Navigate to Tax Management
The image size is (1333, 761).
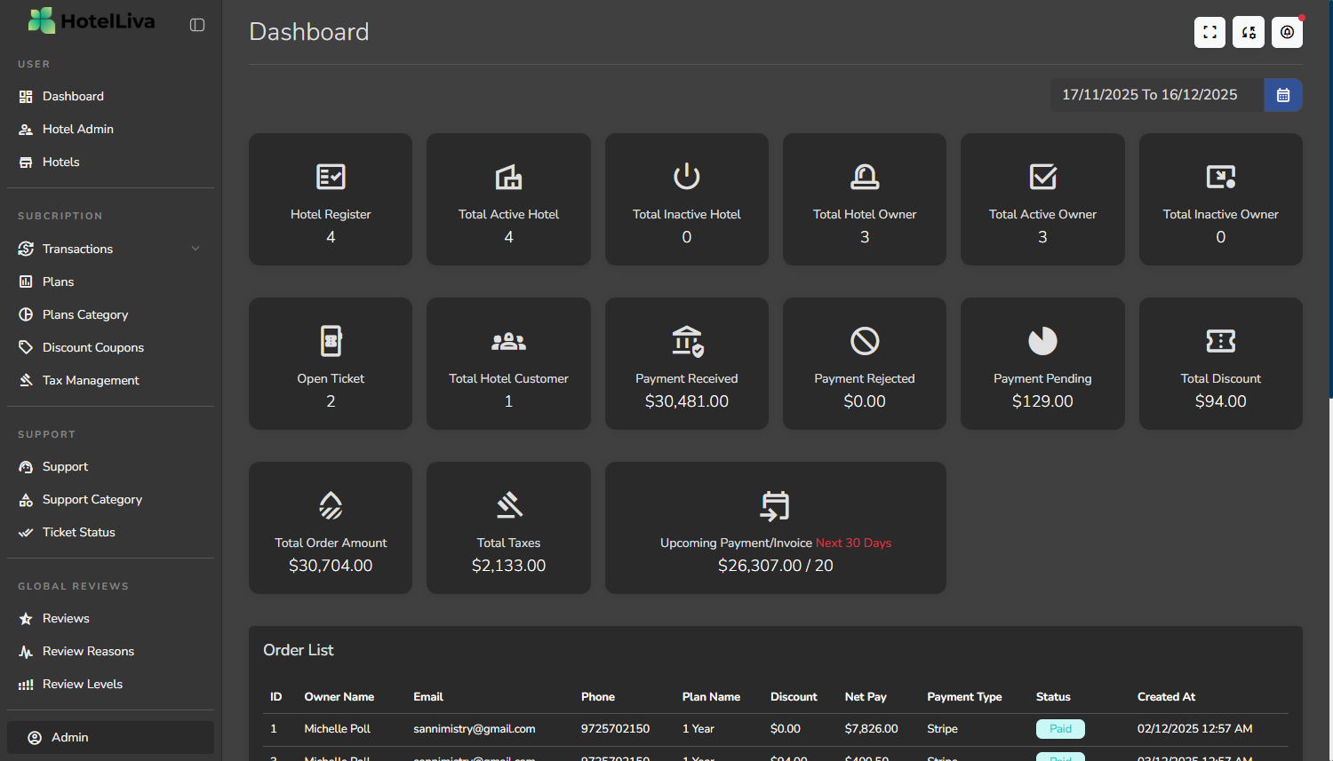click(x=91, y=380)
